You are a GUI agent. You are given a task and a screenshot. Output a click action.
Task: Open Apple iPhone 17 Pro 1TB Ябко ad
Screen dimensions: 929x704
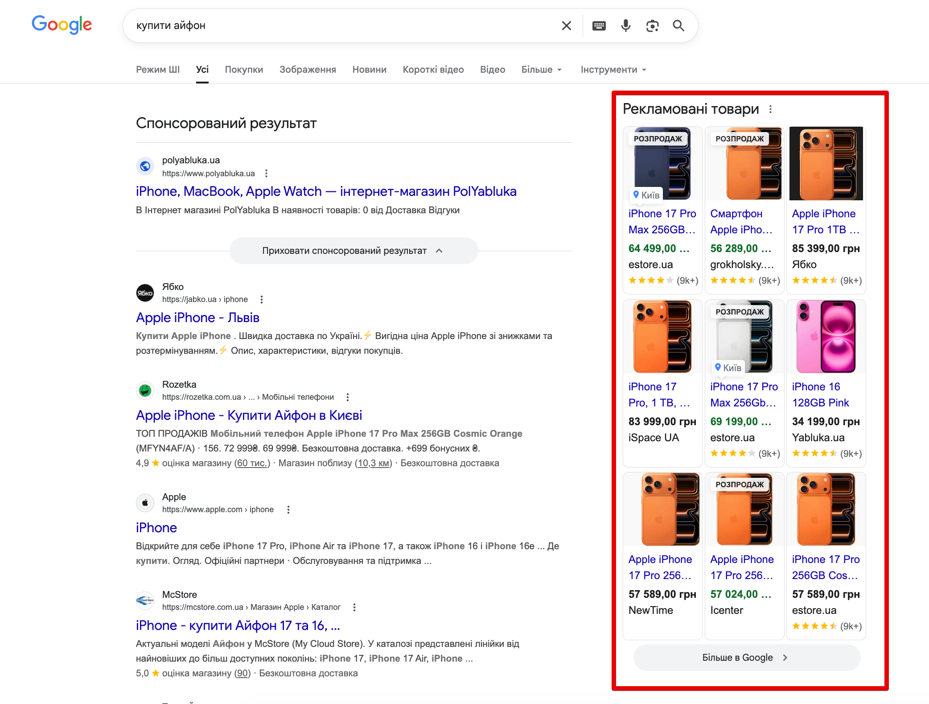(826, 222)
